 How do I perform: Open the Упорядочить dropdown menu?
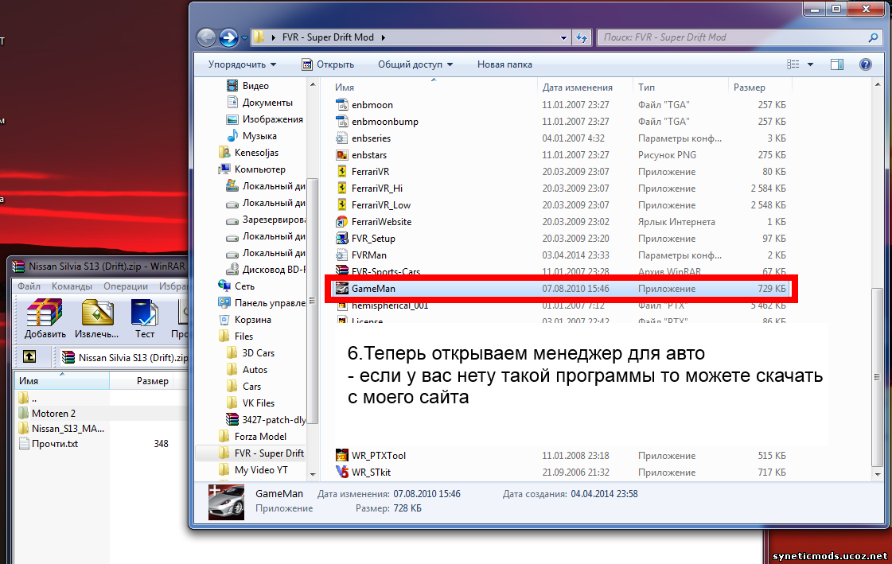(242, 64)
